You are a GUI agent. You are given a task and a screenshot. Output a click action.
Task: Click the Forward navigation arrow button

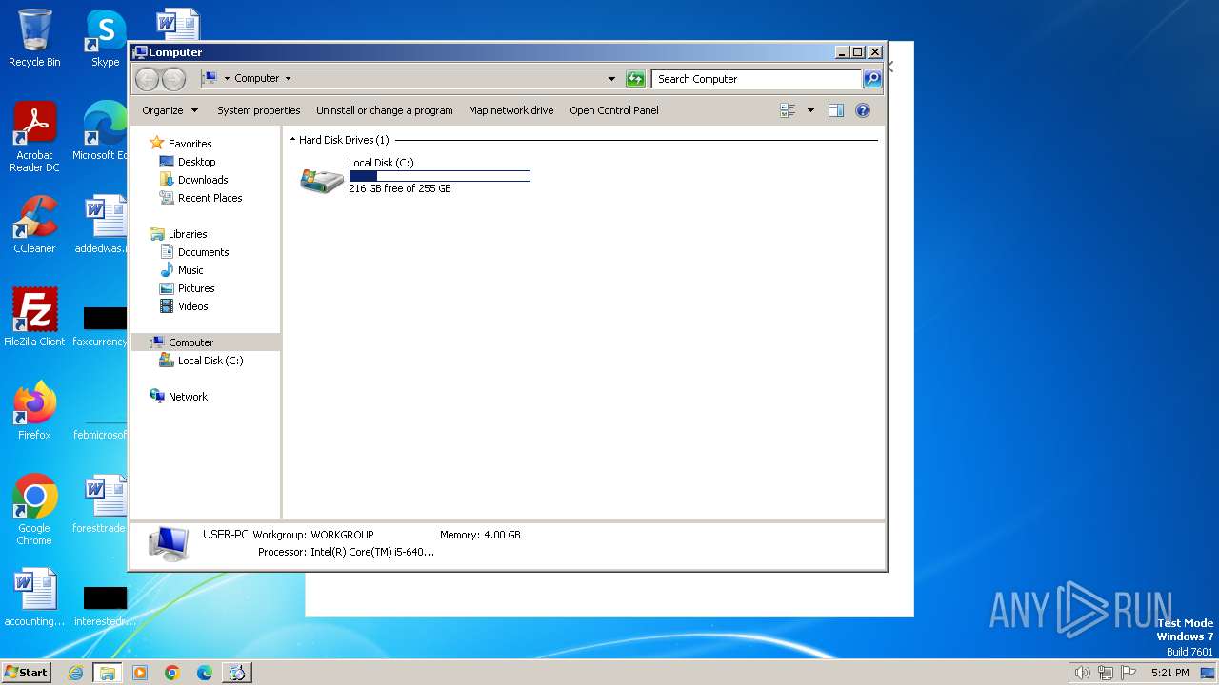click(173, 79)
